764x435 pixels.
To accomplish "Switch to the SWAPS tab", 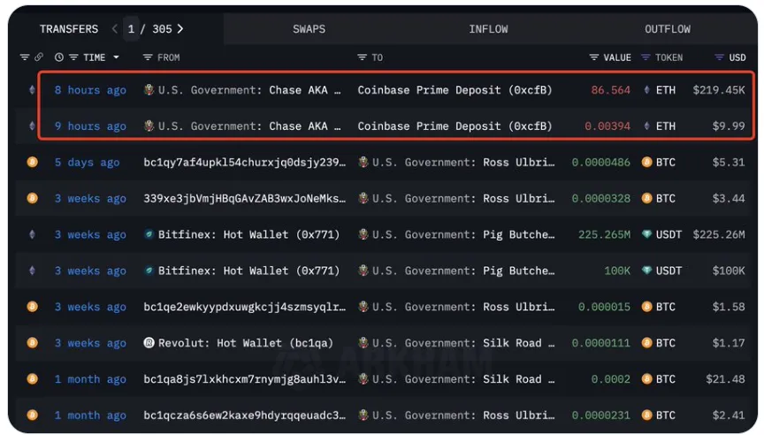I will coord(309,29).
